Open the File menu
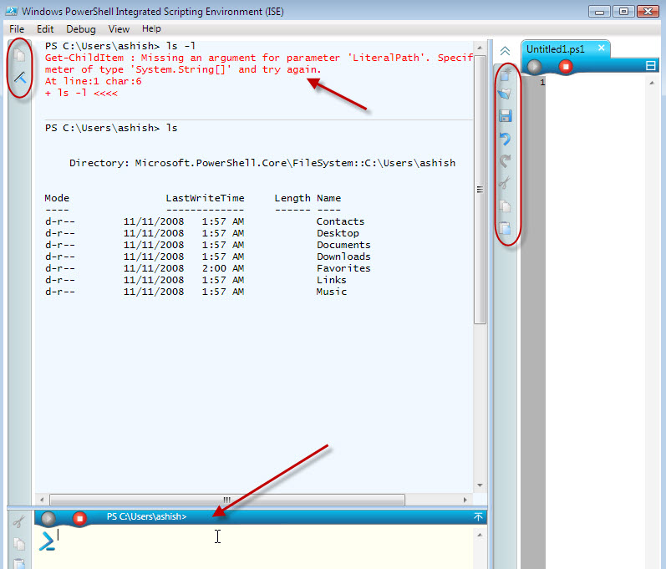666x569 pixels. click(x=17, y=29)
